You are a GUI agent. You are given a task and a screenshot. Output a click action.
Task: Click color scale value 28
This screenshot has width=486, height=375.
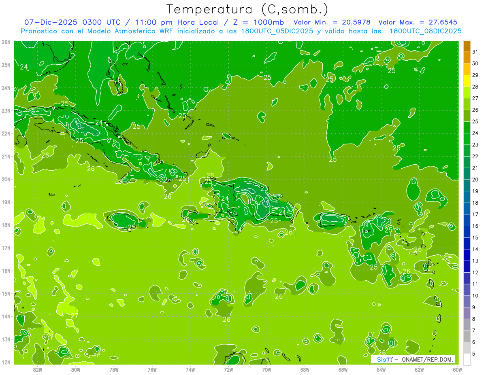[x=475, y=87]
